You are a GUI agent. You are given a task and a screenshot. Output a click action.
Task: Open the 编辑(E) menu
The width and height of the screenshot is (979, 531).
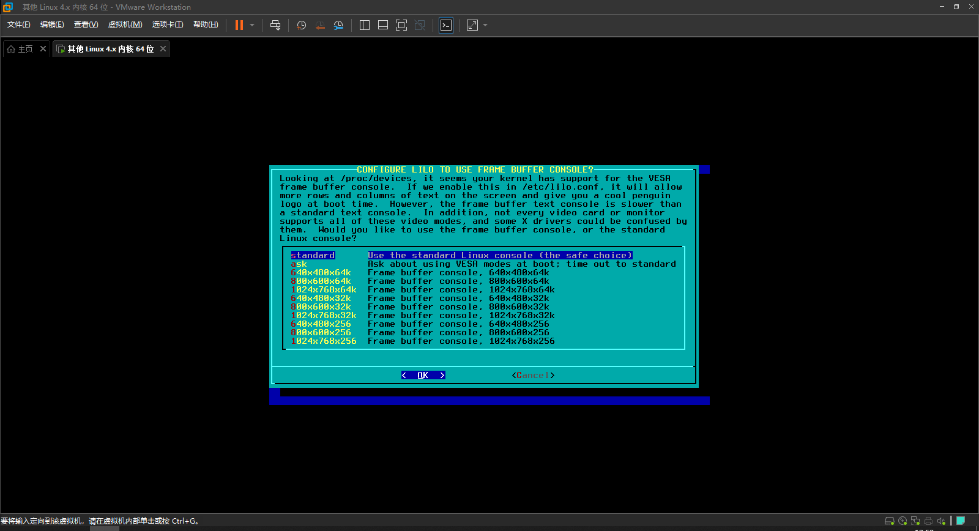52,24
